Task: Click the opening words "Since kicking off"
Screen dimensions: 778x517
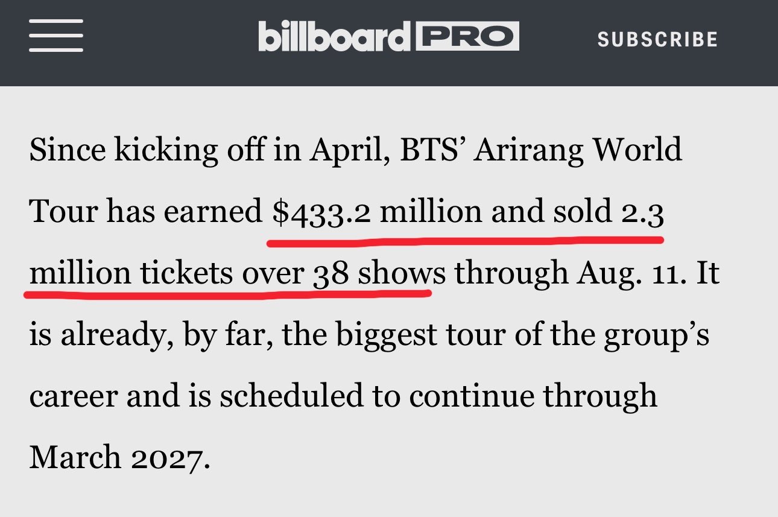Action: (146, 150)
